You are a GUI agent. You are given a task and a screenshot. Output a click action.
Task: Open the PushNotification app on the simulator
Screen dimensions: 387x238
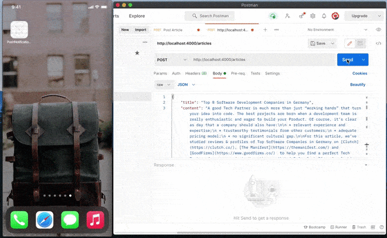click(19, 30)
